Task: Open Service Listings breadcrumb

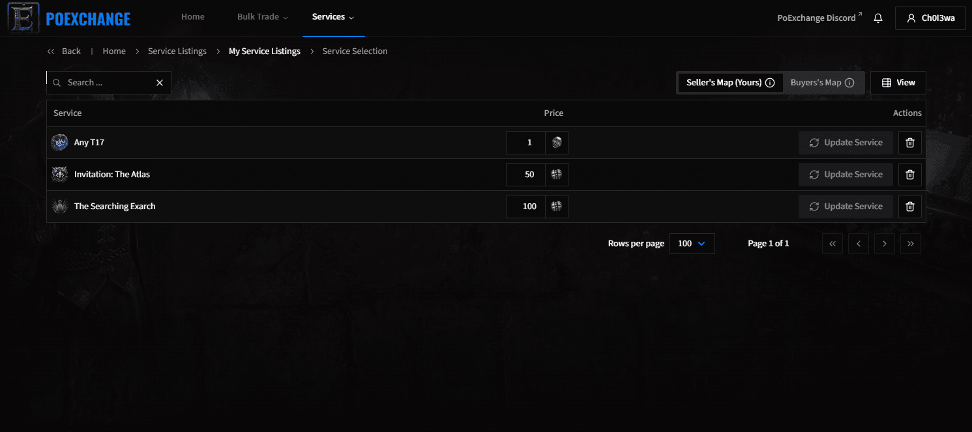Action: (177, 51)
